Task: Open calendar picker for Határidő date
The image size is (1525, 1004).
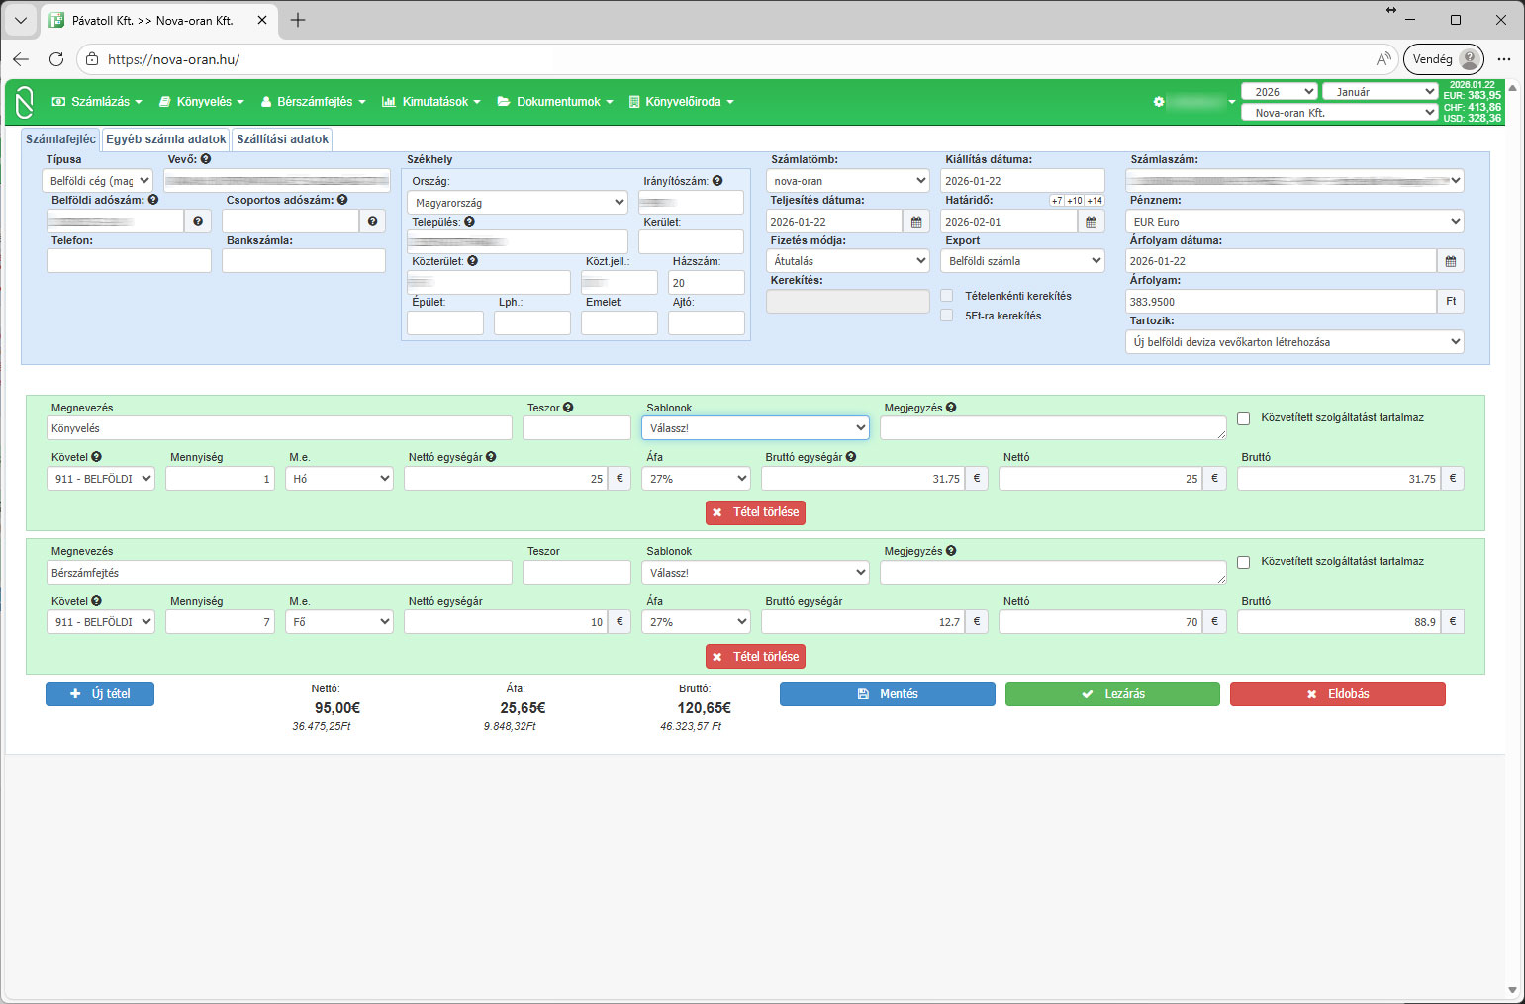Action: pyautogui.click(x=1091, y=222)
